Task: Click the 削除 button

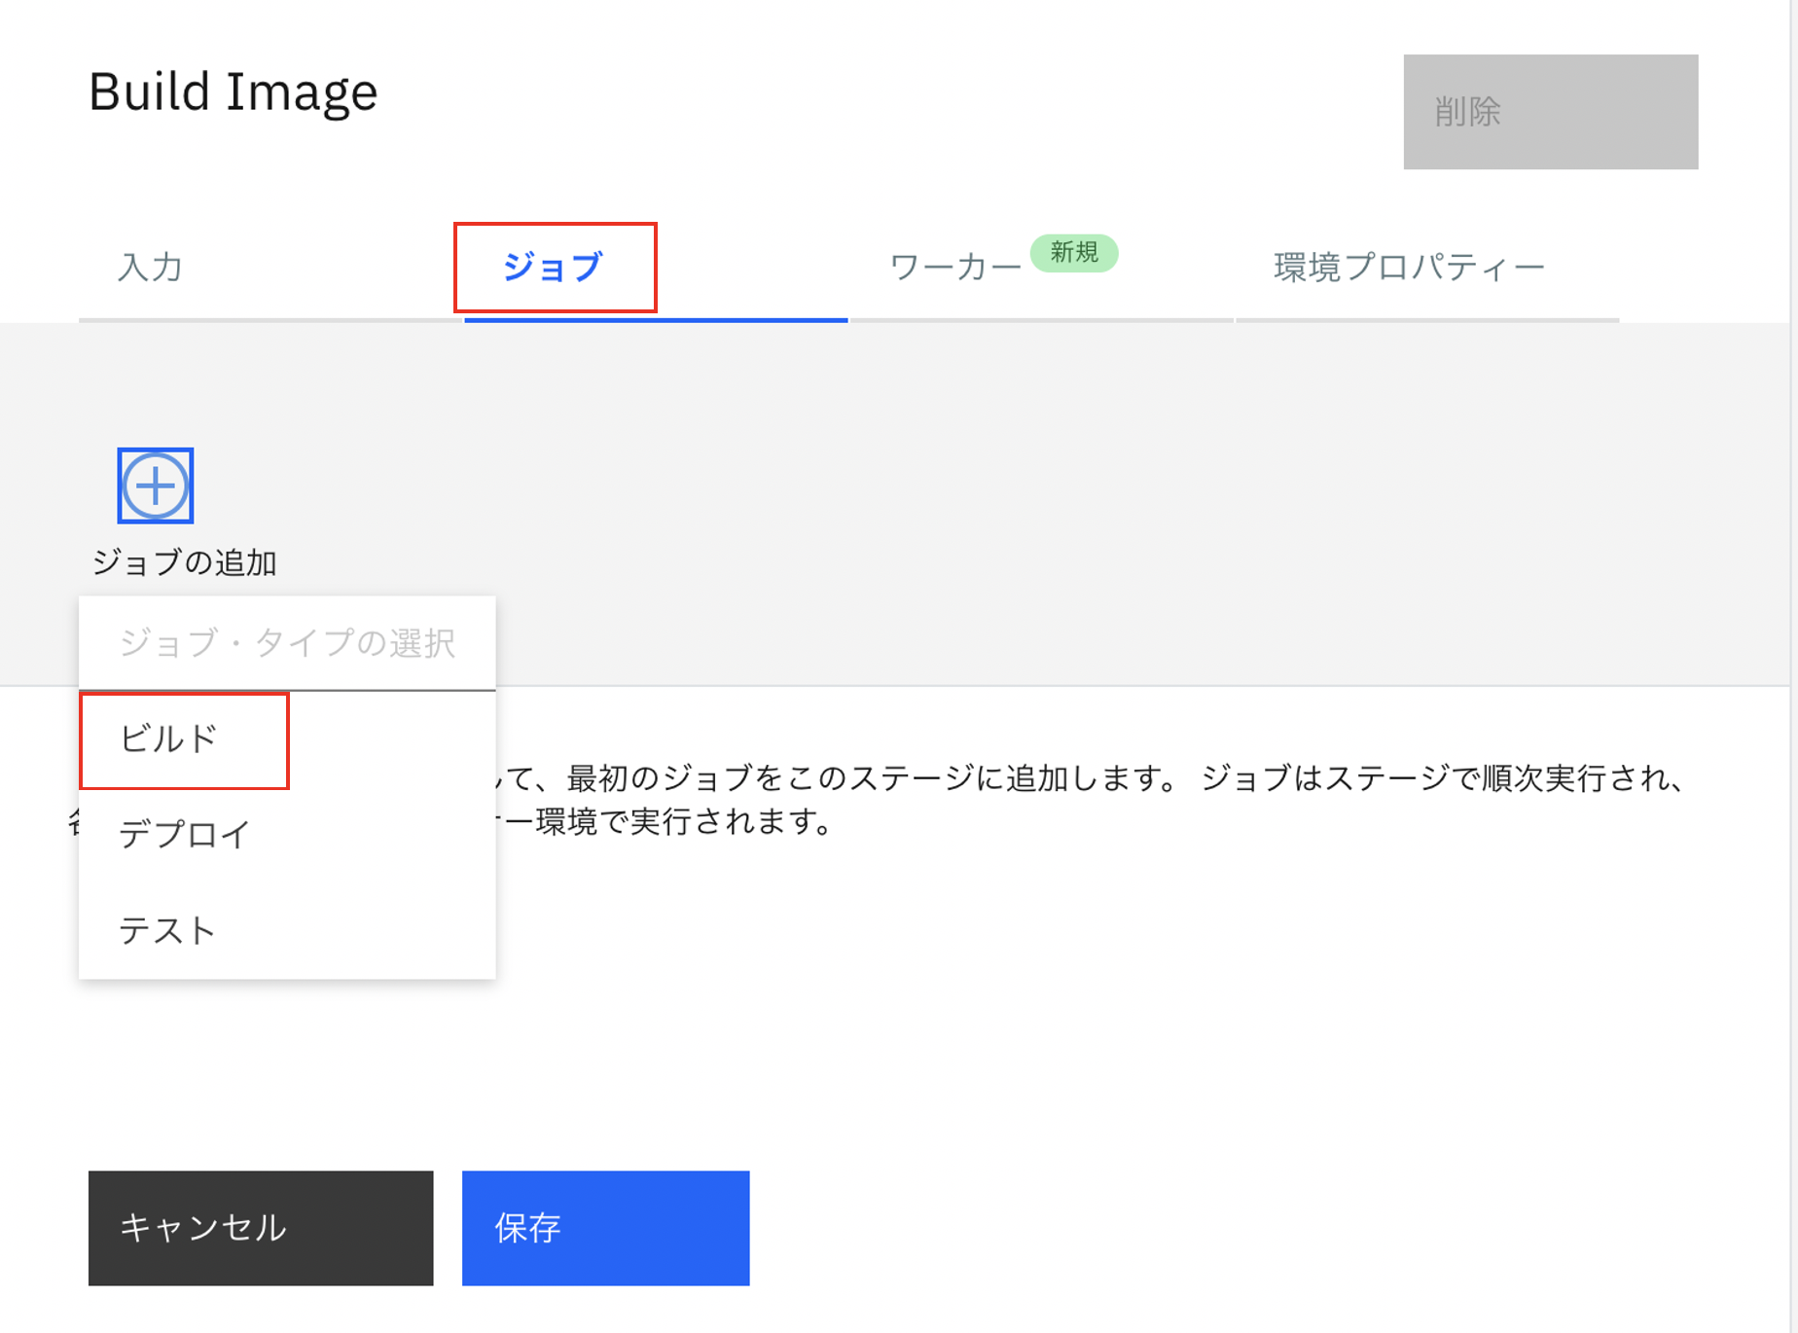Action: 1549,112
